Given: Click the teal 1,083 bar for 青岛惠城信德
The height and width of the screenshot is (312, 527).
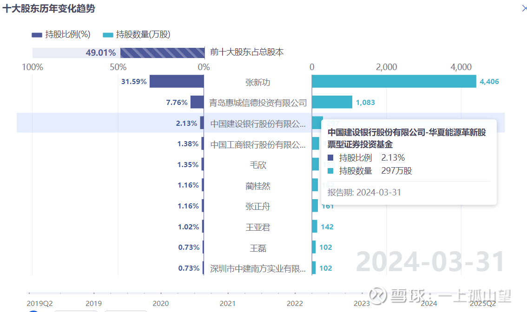Looking at the screenshot, I should coord(332,102).
